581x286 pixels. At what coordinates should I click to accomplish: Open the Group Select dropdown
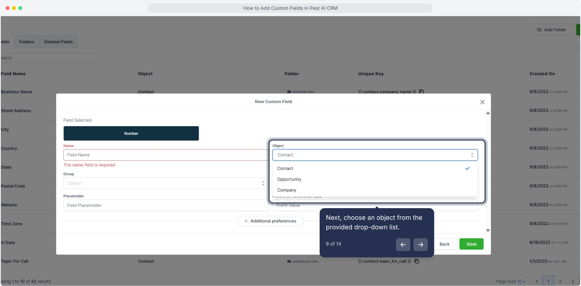click(x=166, y=183)
